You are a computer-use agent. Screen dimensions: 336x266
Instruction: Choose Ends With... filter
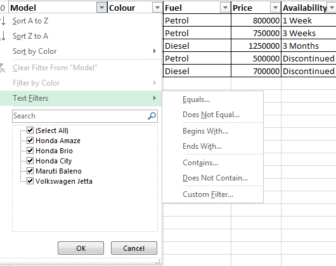[213, 146]
